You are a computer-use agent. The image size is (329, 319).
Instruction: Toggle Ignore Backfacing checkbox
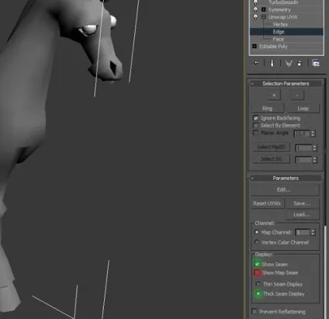pyautogui.click(x=255, y=118)
